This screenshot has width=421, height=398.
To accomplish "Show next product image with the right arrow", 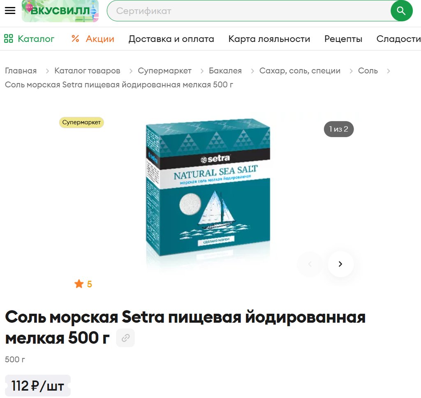I will [x=340, y=264].
